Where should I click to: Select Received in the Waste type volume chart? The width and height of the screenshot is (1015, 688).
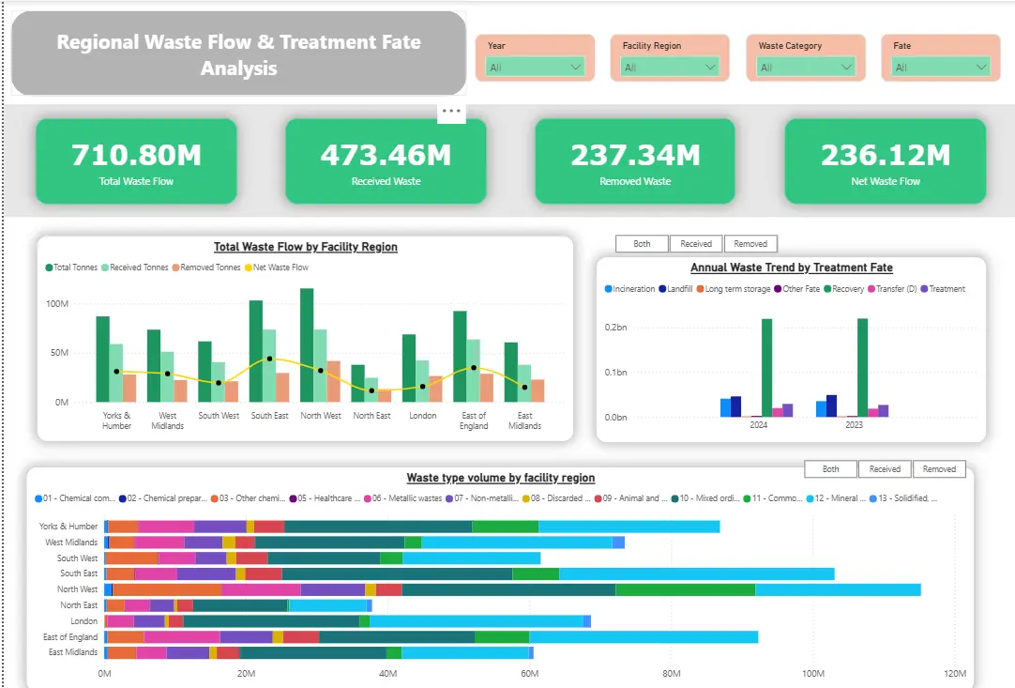885,469
